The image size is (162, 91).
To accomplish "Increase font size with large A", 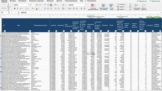I will click(x=37, y=5).
